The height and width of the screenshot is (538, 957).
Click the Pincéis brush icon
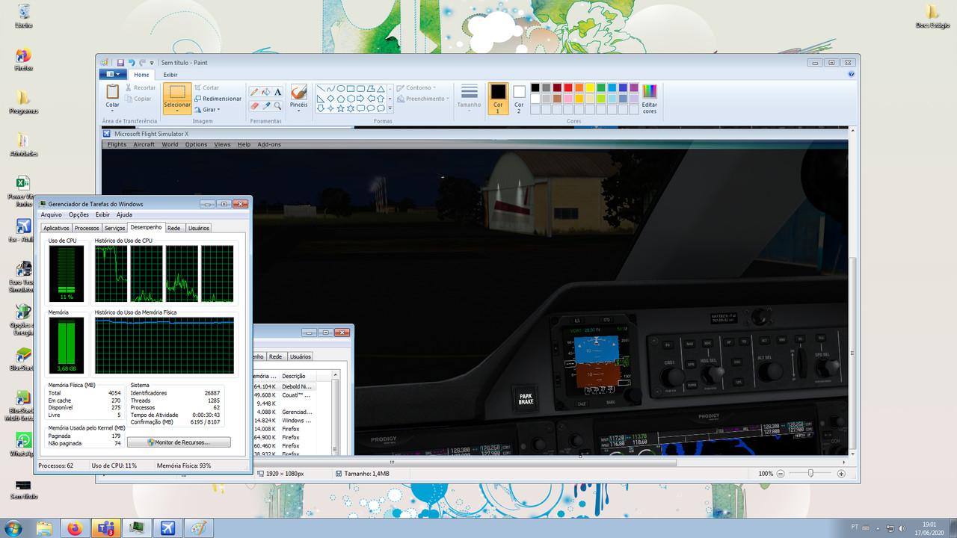(x=298, y=92)
